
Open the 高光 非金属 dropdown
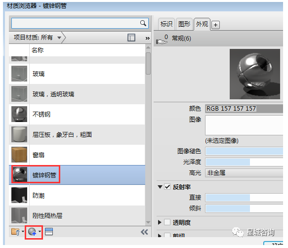pos(244,173)
